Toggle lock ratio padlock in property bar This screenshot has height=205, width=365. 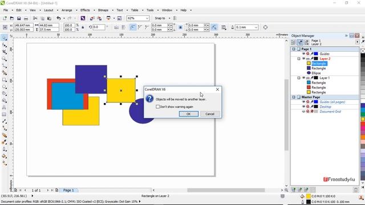pyautogui.click(x=83, y=27)
